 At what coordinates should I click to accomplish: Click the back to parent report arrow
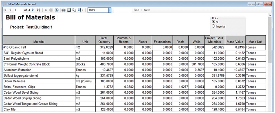point(46,10)
